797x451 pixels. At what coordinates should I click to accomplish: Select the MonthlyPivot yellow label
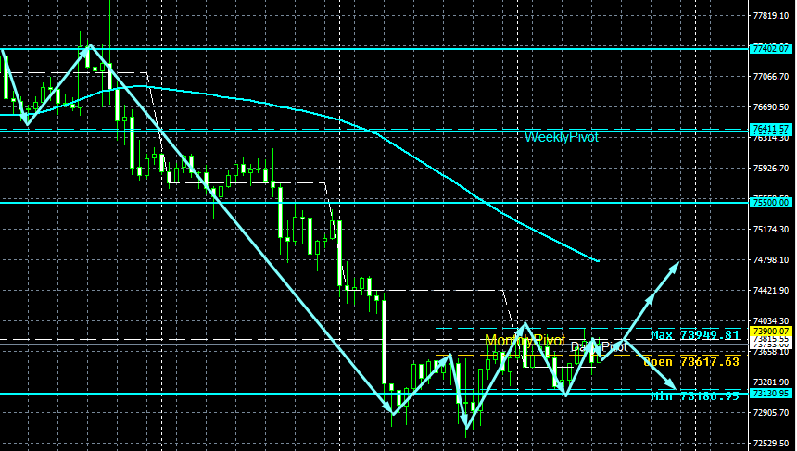[x=525, y=340]
